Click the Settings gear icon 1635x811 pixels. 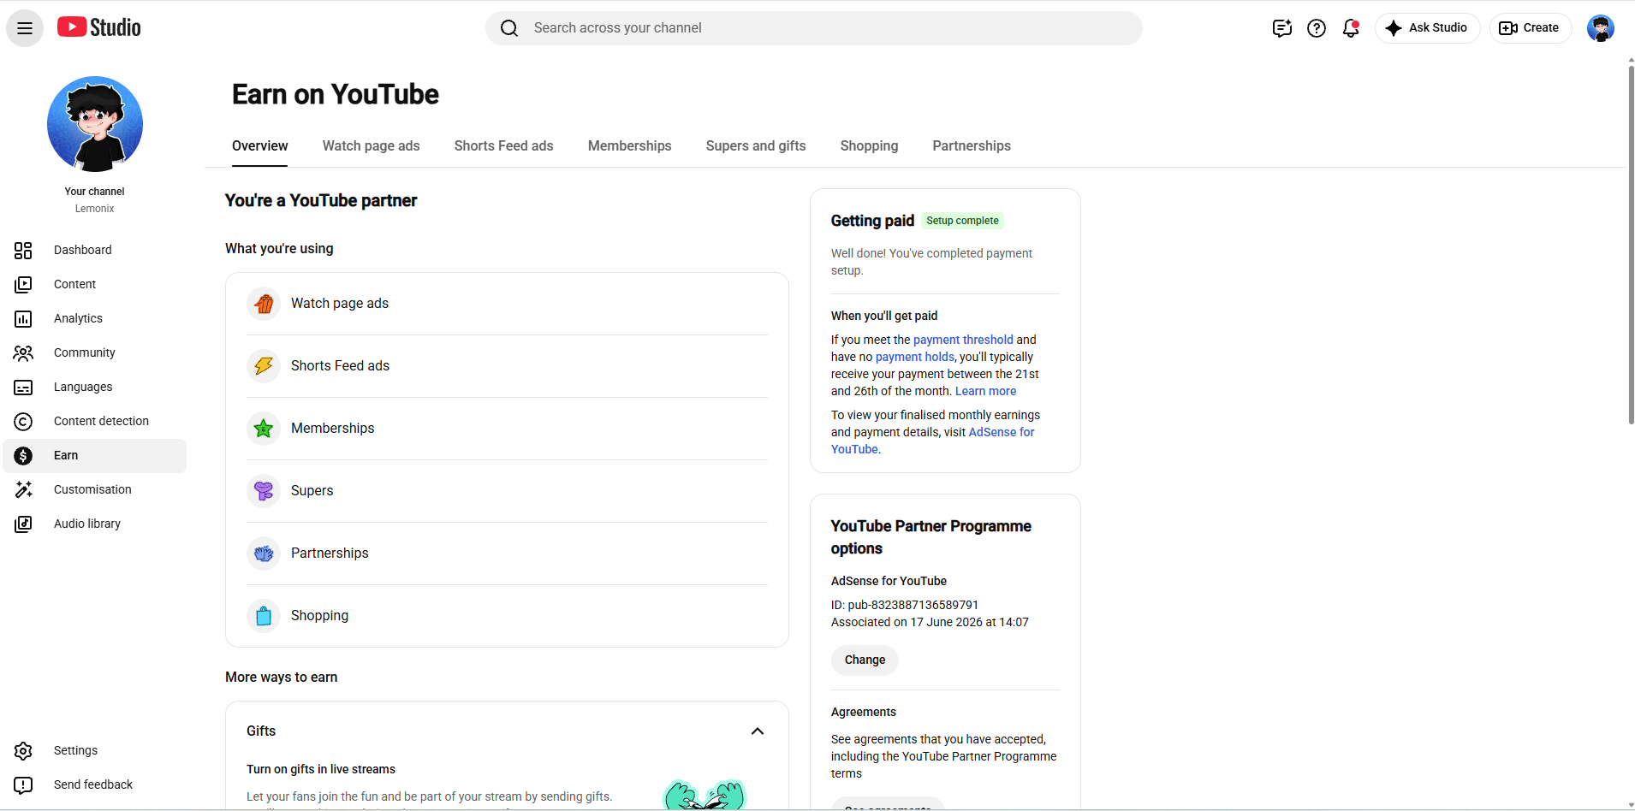23,750
